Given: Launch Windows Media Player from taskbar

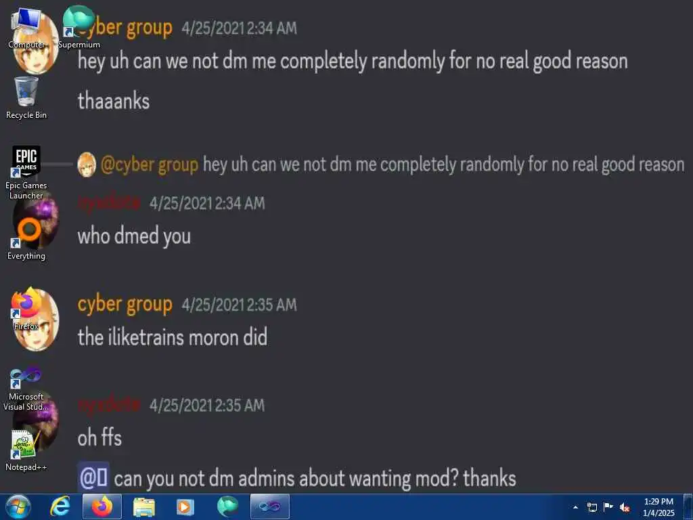Looking at the screenshot, I should (185, 506).
